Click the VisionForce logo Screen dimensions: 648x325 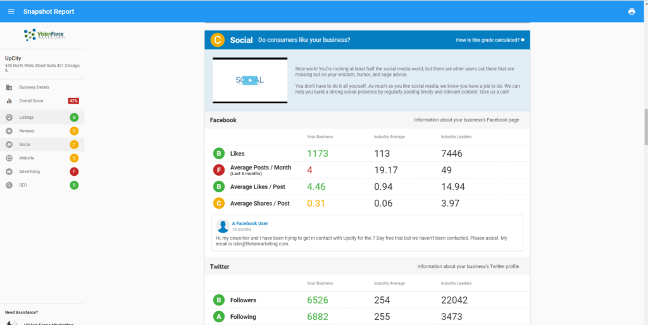[44, 35]
